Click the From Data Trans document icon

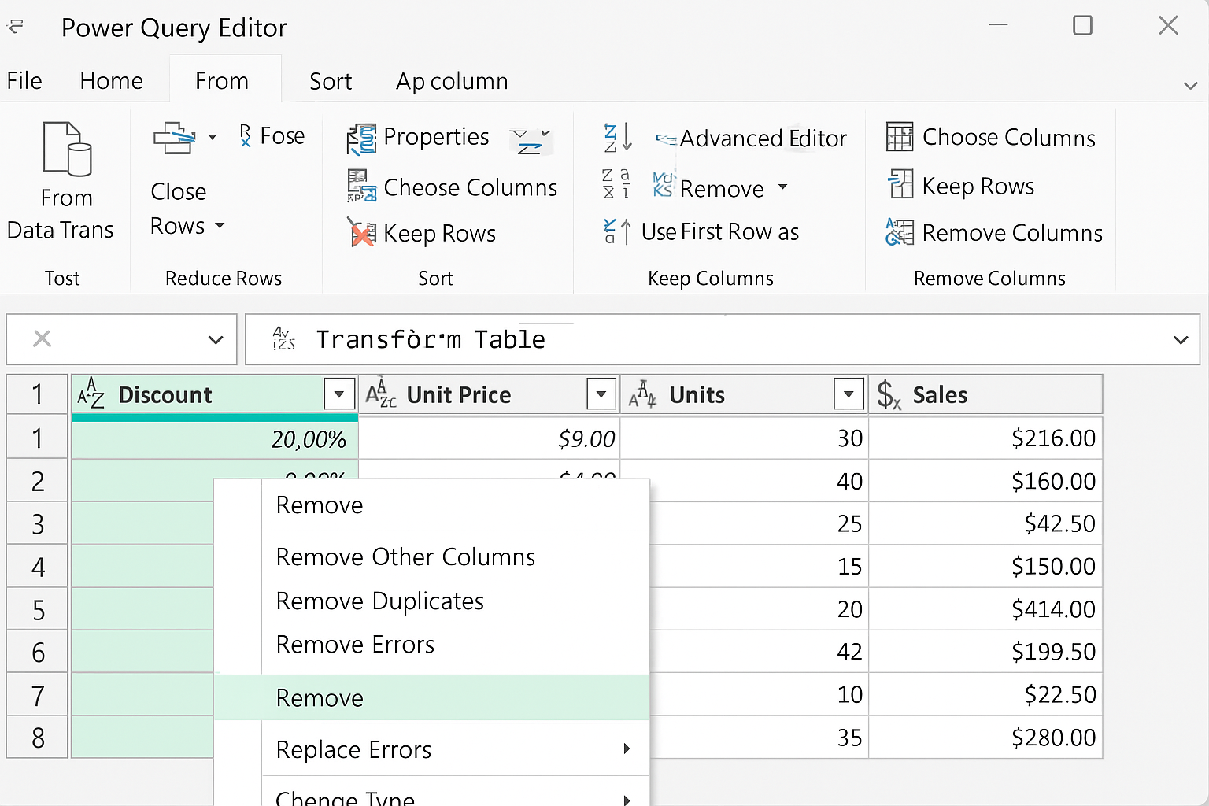67,149
